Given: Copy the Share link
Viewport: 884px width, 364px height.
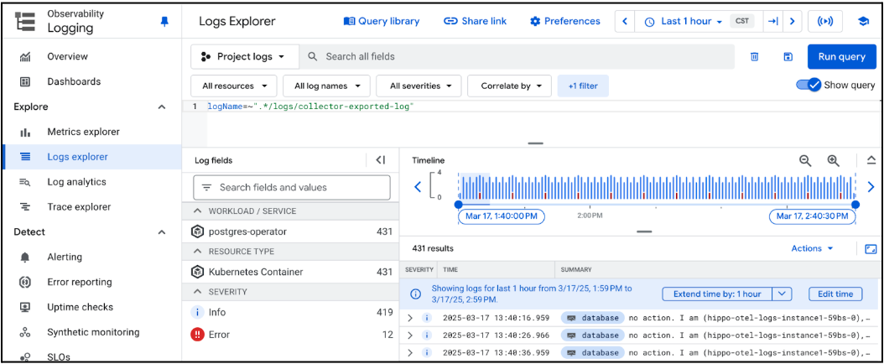Looking at the screenshot, I should click(476, 21).
